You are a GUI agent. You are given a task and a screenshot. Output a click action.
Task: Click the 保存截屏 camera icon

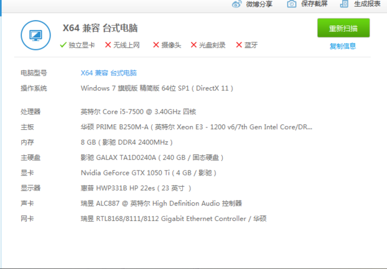click(291, 4)
